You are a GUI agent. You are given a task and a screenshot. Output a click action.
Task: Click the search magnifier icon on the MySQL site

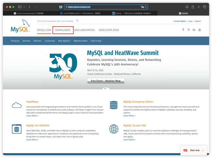tap(77, 21)
